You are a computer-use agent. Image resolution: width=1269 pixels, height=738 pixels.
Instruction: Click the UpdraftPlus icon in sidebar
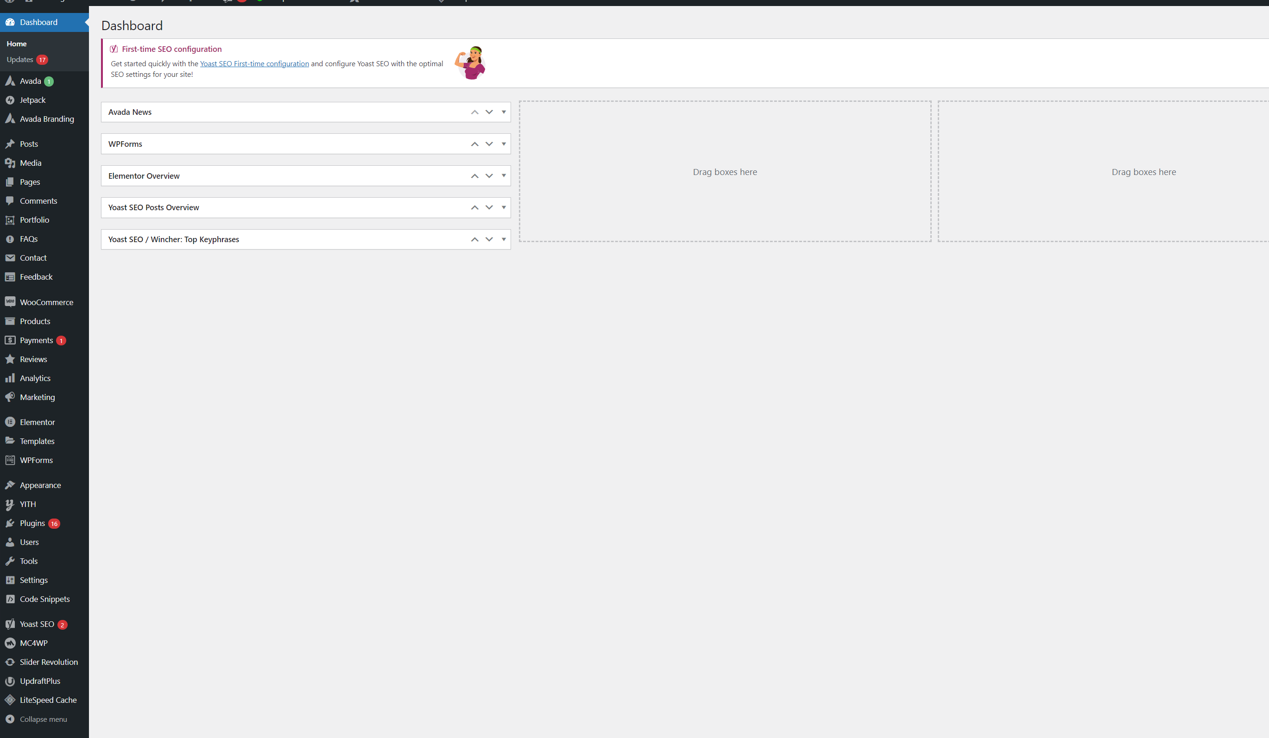pos(11,681)
